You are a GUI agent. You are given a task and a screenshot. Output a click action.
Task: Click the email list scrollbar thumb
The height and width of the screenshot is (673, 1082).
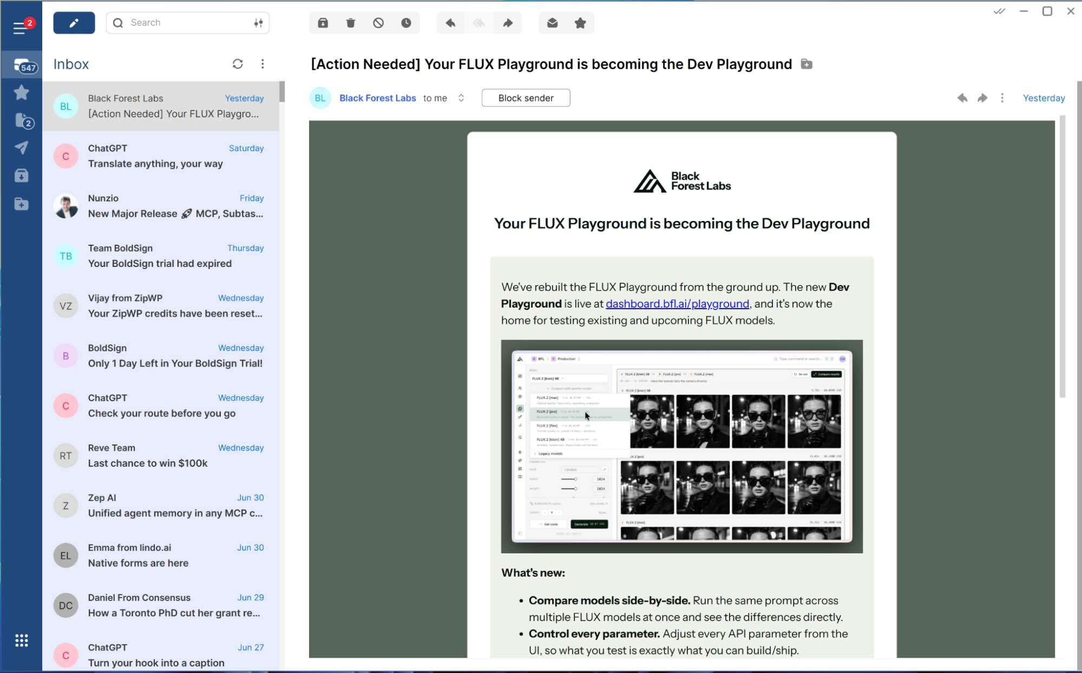tap(281, 92)
